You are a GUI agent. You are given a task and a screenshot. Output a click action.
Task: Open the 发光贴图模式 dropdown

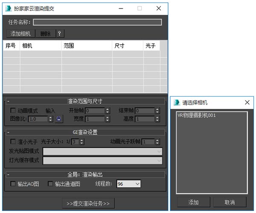[x=102, y=151]
